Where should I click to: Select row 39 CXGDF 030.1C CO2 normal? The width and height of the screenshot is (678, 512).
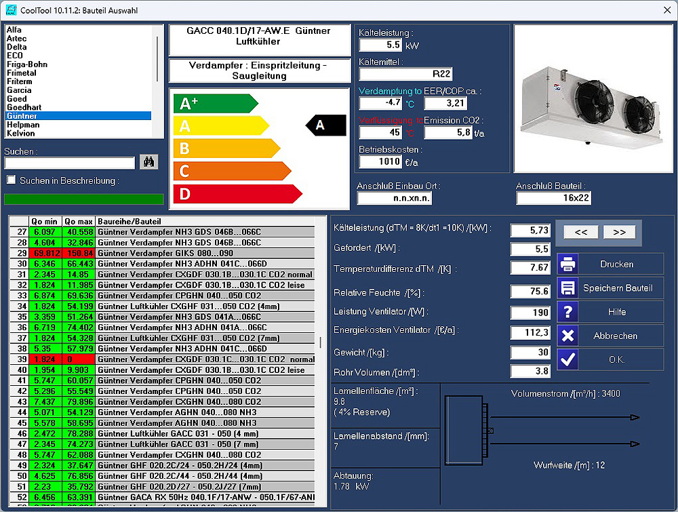163,359
